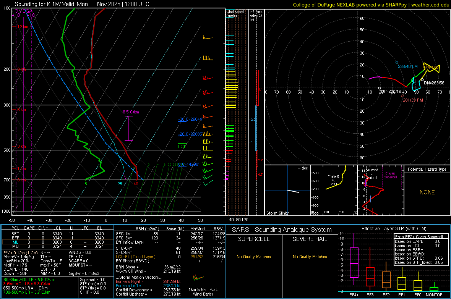The height and width of the screenshot is (299, 451).
Task: Click the EF0 axis label
Action: (x=418, y=295)
